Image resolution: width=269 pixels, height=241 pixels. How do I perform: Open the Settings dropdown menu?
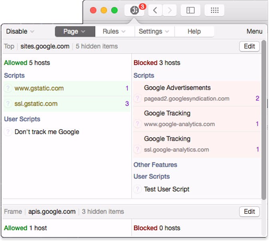point(154,32)
